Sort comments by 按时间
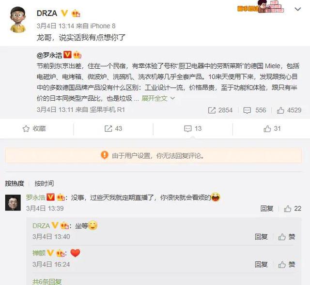The image size is (310, 285). (x=44, y=183)
